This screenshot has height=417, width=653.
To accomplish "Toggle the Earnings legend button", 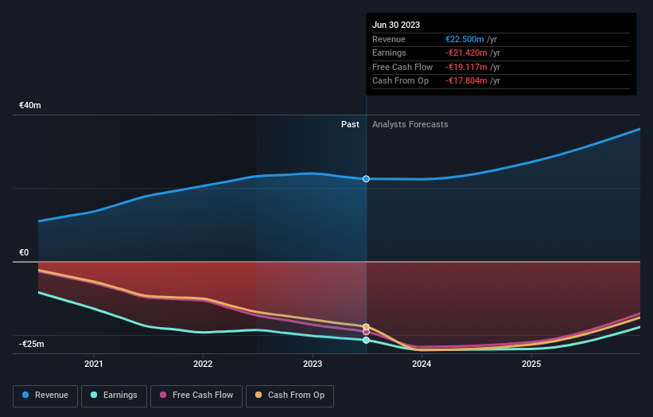I will (114, 396).
